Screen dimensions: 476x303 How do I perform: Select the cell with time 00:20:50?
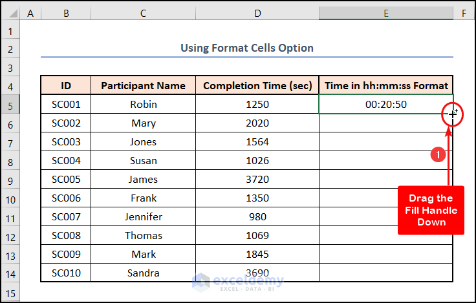[x=385, y=104]
